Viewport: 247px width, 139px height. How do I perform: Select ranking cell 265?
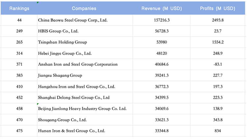click(x=19, y=42)
